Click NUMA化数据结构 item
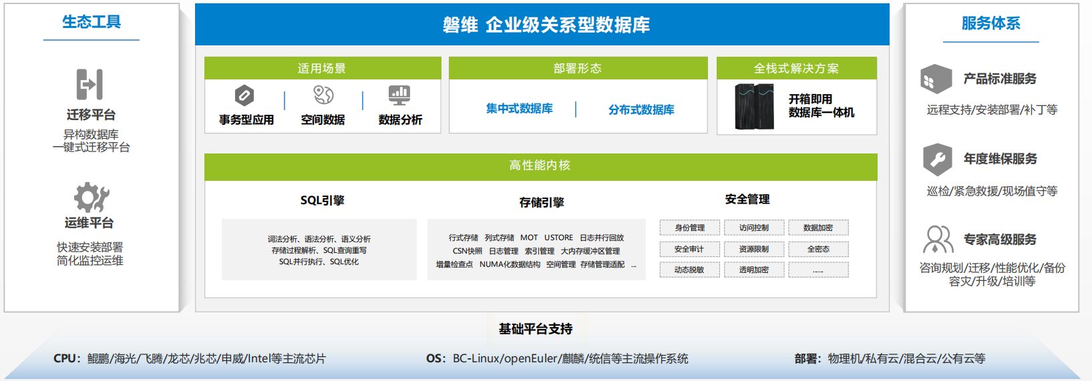The width and height of the screenshot is (1092, 381). point(510,264)
